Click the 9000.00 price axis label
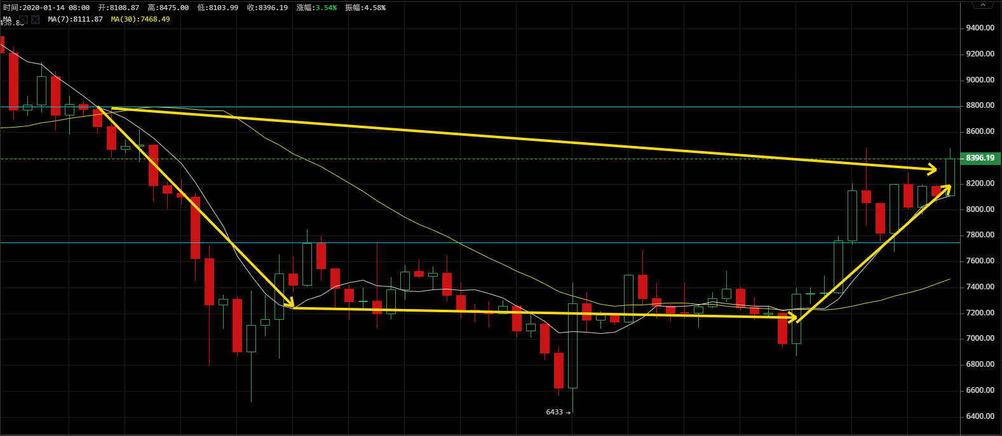This screenshot has height=436, width=1002. pyautogui.click(x=980, y=80)
